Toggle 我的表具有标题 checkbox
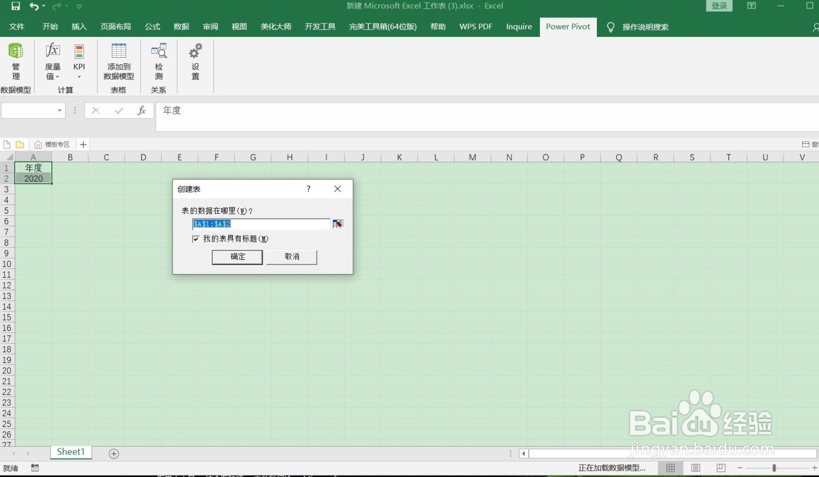Image resolution: width=819 pixels, height=477 pixels. (x=196, y=239)
